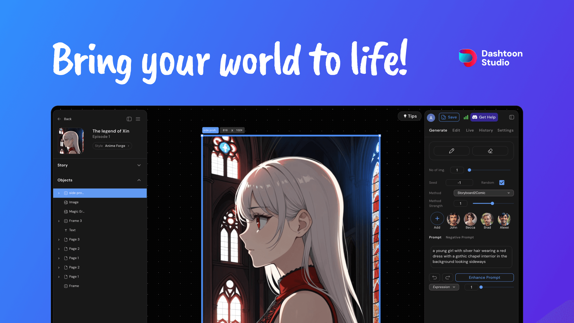
Task: Collapse the Story section
Action: (x=139, y=165)
